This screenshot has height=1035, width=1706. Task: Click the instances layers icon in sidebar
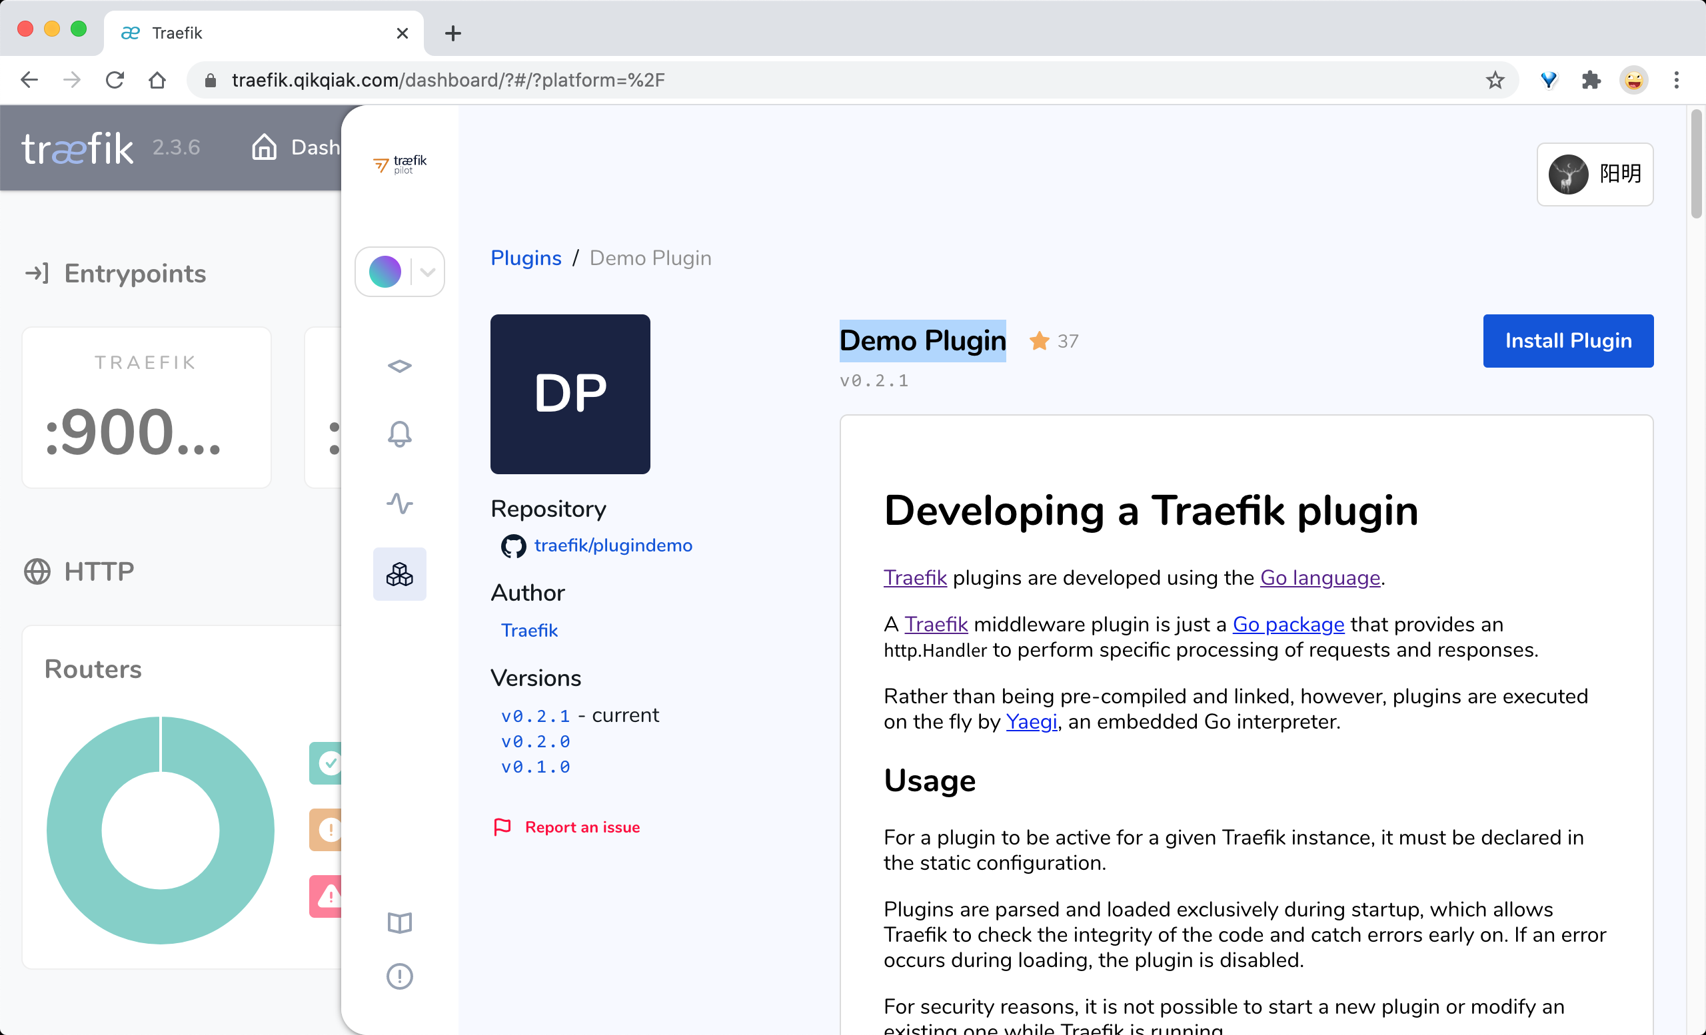tap(399, 366)
